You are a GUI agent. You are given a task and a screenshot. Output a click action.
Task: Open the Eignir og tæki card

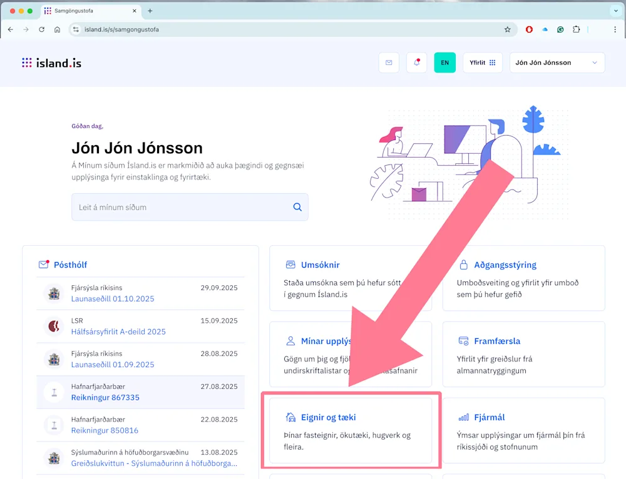(351, 430)
